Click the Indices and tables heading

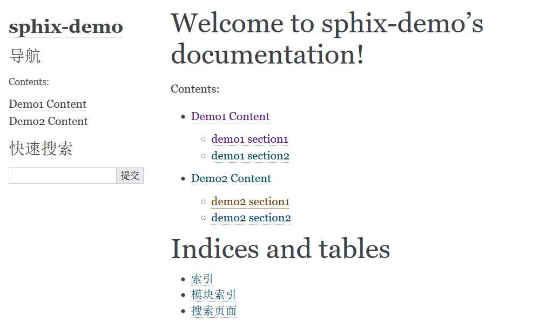coord(280,249)
